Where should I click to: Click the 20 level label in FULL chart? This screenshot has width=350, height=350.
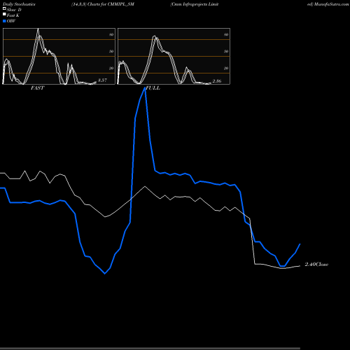pyautogui.click(x=226, y=68)
